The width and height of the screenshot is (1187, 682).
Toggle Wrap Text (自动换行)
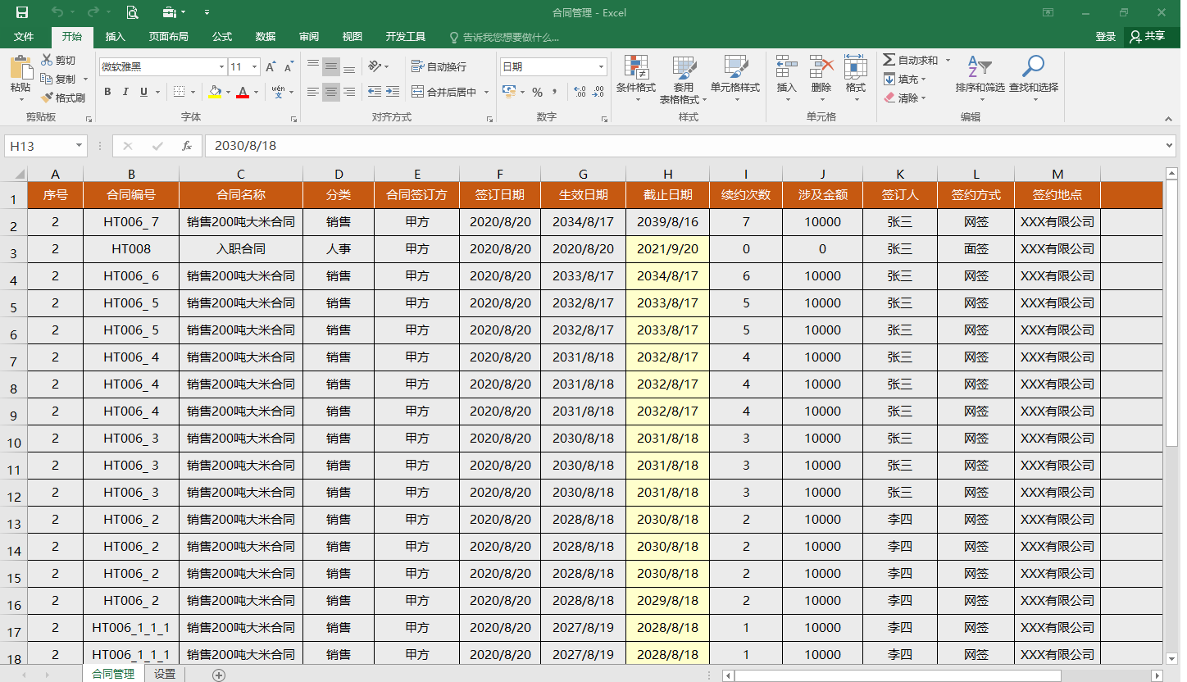[439, 66]
